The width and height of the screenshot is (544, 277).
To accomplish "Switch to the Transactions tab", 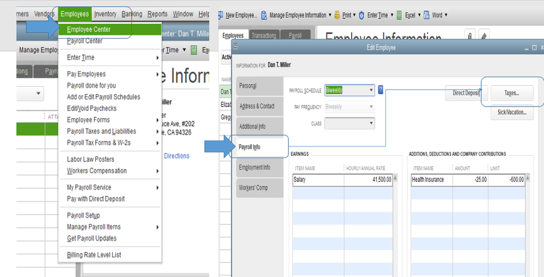I will click(264, 35).
